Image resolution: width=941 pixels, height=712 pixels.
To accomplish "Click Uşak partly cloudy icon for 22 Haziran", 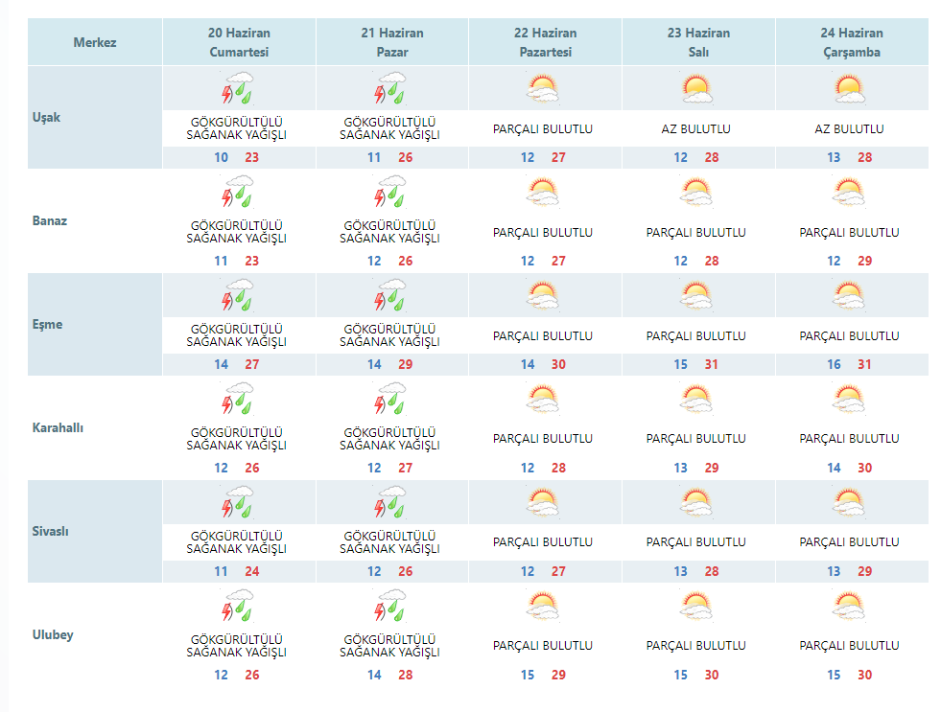I will point(543,88).
